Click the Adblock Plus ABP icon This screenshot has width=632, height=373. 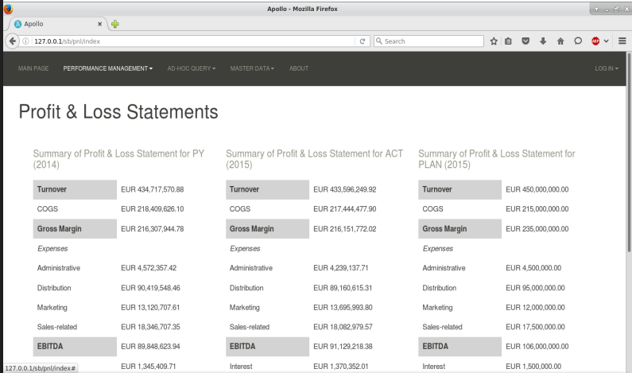click(x=595, y=41)
